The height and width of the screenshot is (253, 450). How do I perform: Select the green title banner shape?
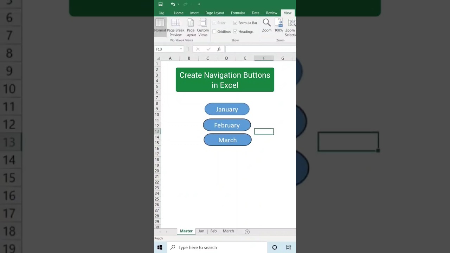[x=225, y=80]
